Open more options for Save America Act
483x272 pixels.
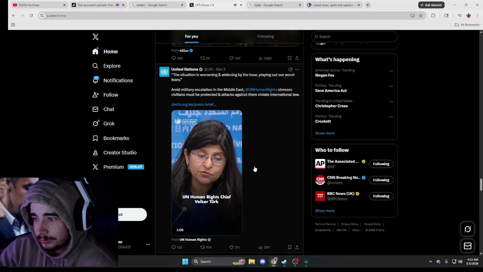pyautogui.click(x=391, y=86)
